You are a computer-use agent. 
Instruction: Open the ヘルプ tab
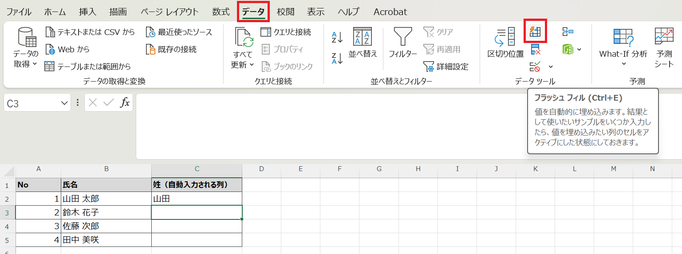[x=348, y=12]
